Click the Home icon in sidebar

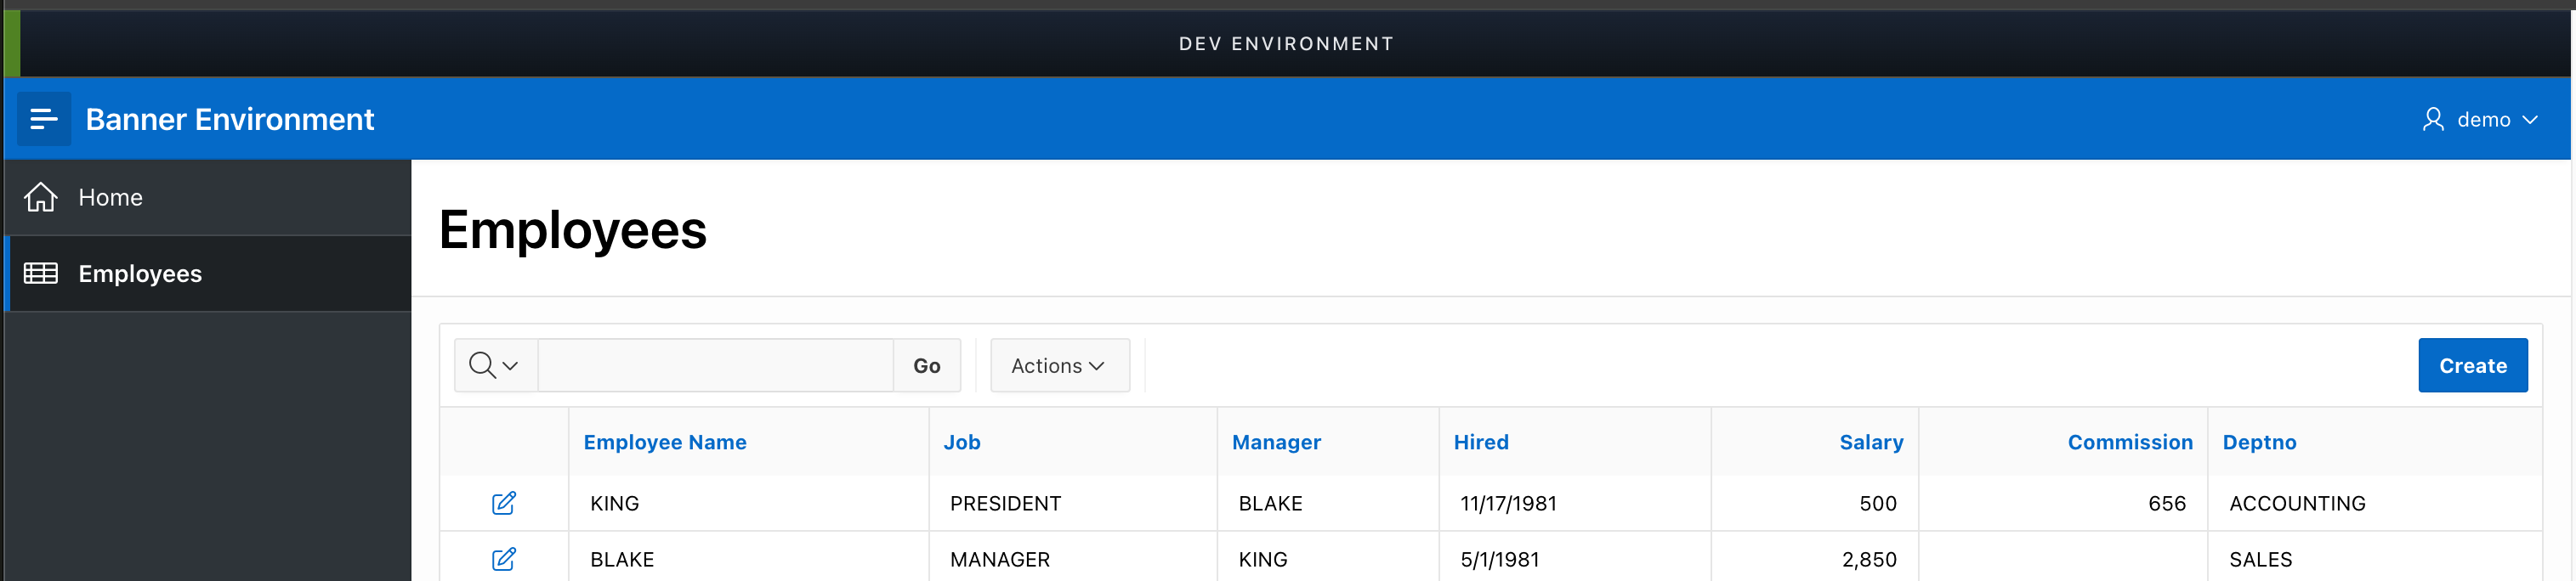click(41, 198)
